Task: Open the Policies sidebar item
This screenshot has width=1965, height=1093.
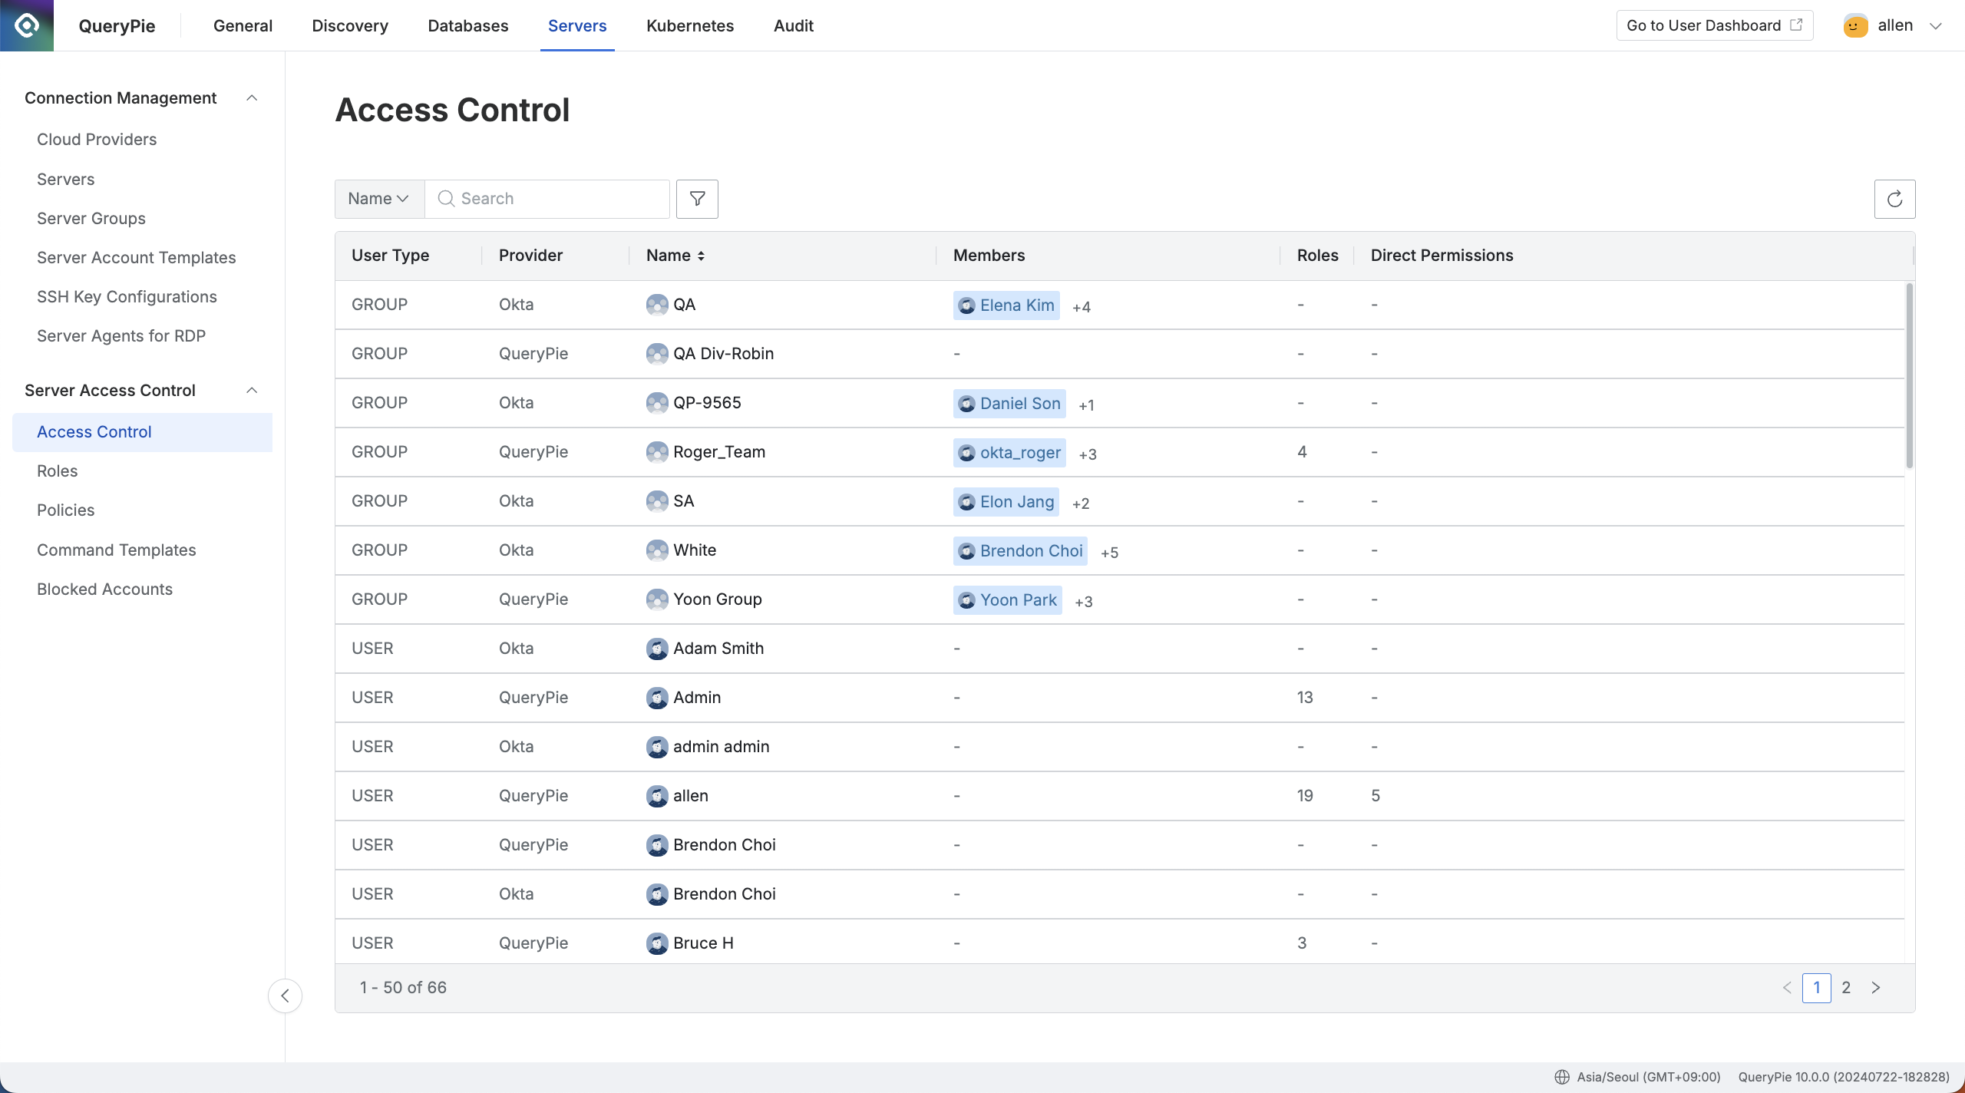Action: (66, 510)
